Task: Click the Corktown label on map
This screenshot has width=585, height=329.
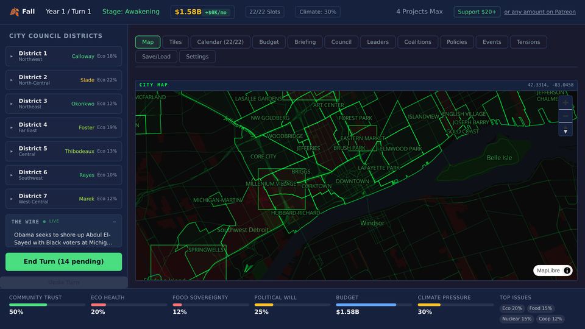Action: click(316, 186)
